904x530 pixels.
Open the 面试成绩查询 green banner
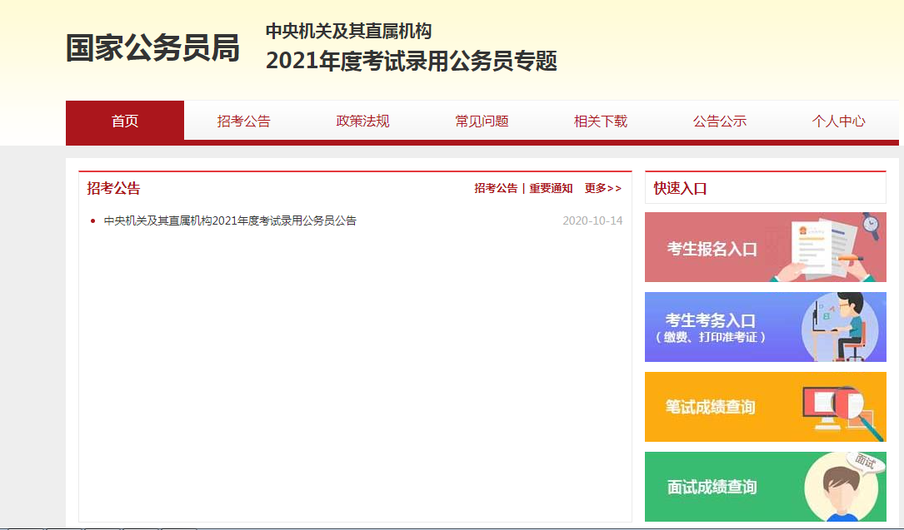712,487
